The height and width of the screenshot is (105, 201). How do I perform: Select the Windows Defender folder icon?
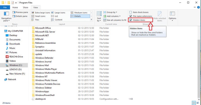pos(33,58)
